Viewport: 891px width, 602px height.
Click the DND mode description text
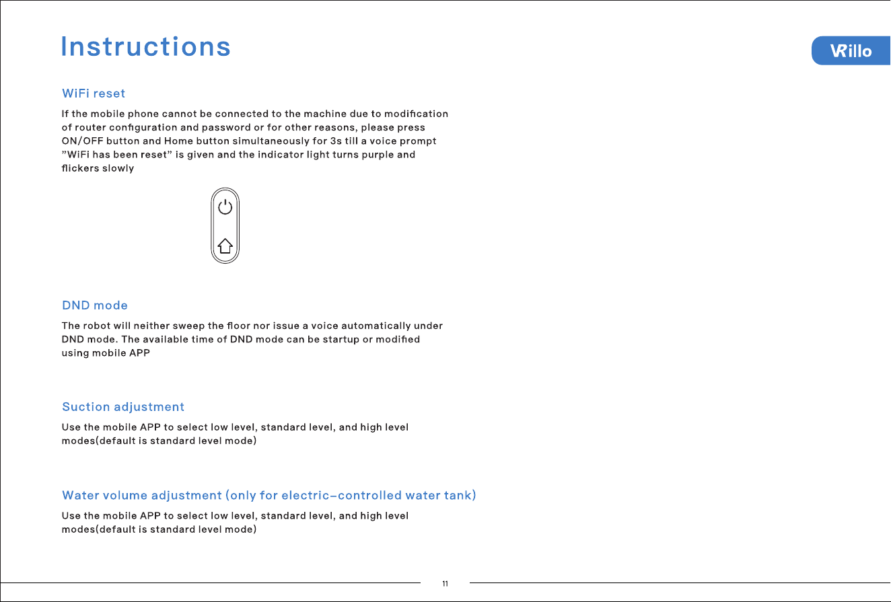tap(252, 340)
